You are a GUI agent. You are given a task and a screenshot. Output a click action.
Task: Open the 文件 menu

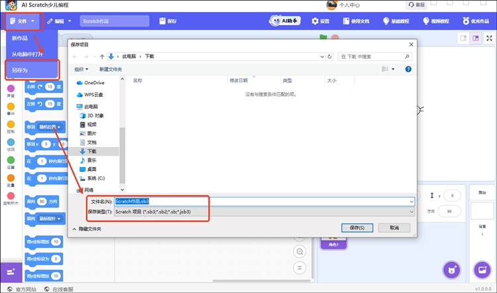pos(22,21)
